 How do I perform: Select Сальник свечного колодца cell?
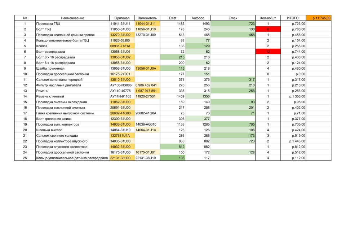point(72,136)
